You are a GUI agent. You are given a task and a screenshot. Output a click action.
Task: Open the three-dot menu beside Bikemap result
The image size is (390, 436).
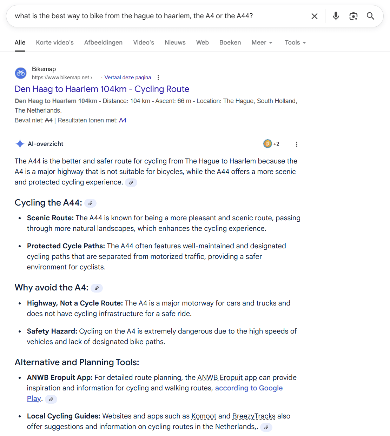158,78
